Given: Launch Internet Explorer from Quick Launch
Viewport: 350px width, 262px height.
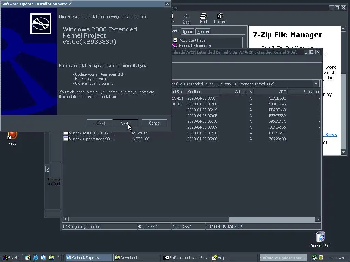Looking at the screenshot, I should coord(36,258).
